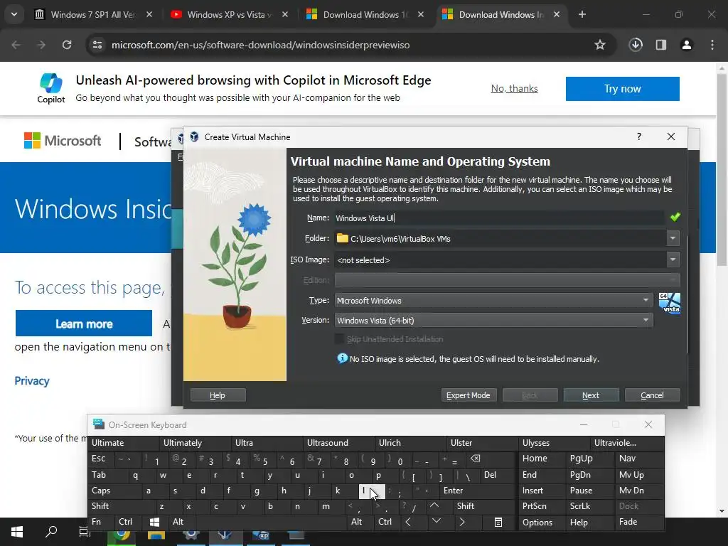Open Chrome profile avatar icon

coord(687,45)
